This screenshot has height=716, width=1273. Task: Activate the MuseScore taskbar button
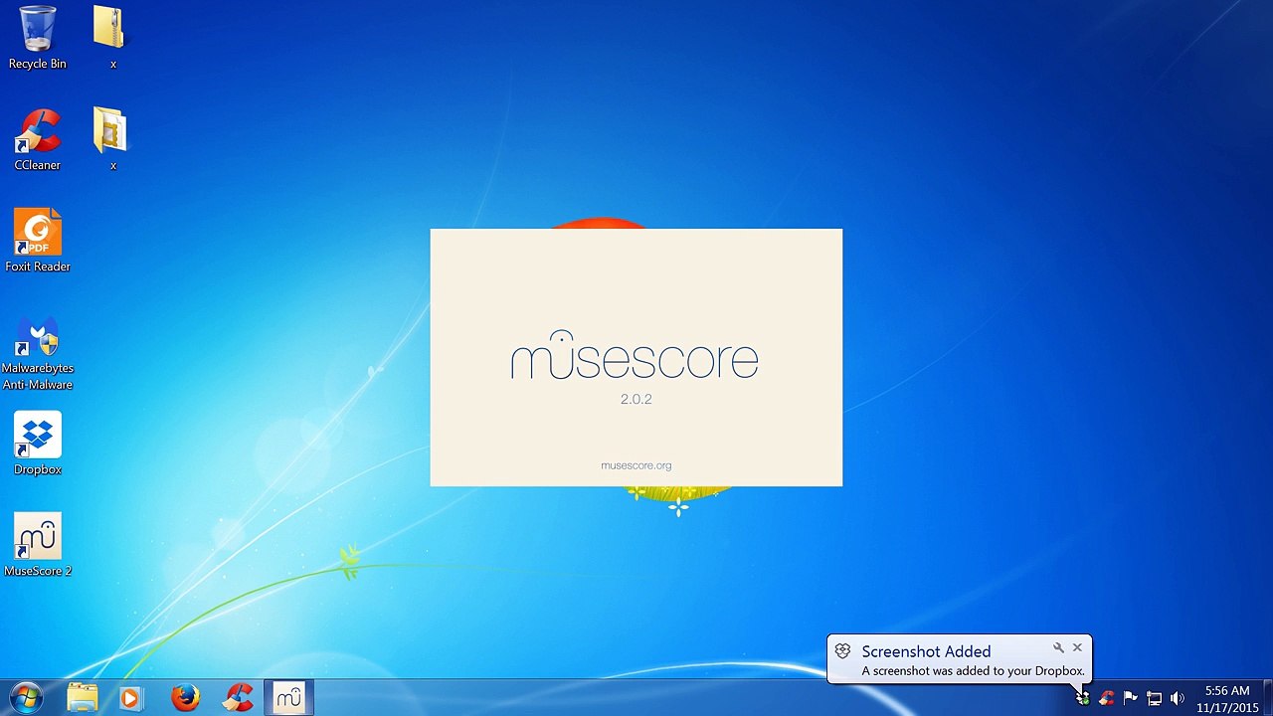click(x=288, y=698)
